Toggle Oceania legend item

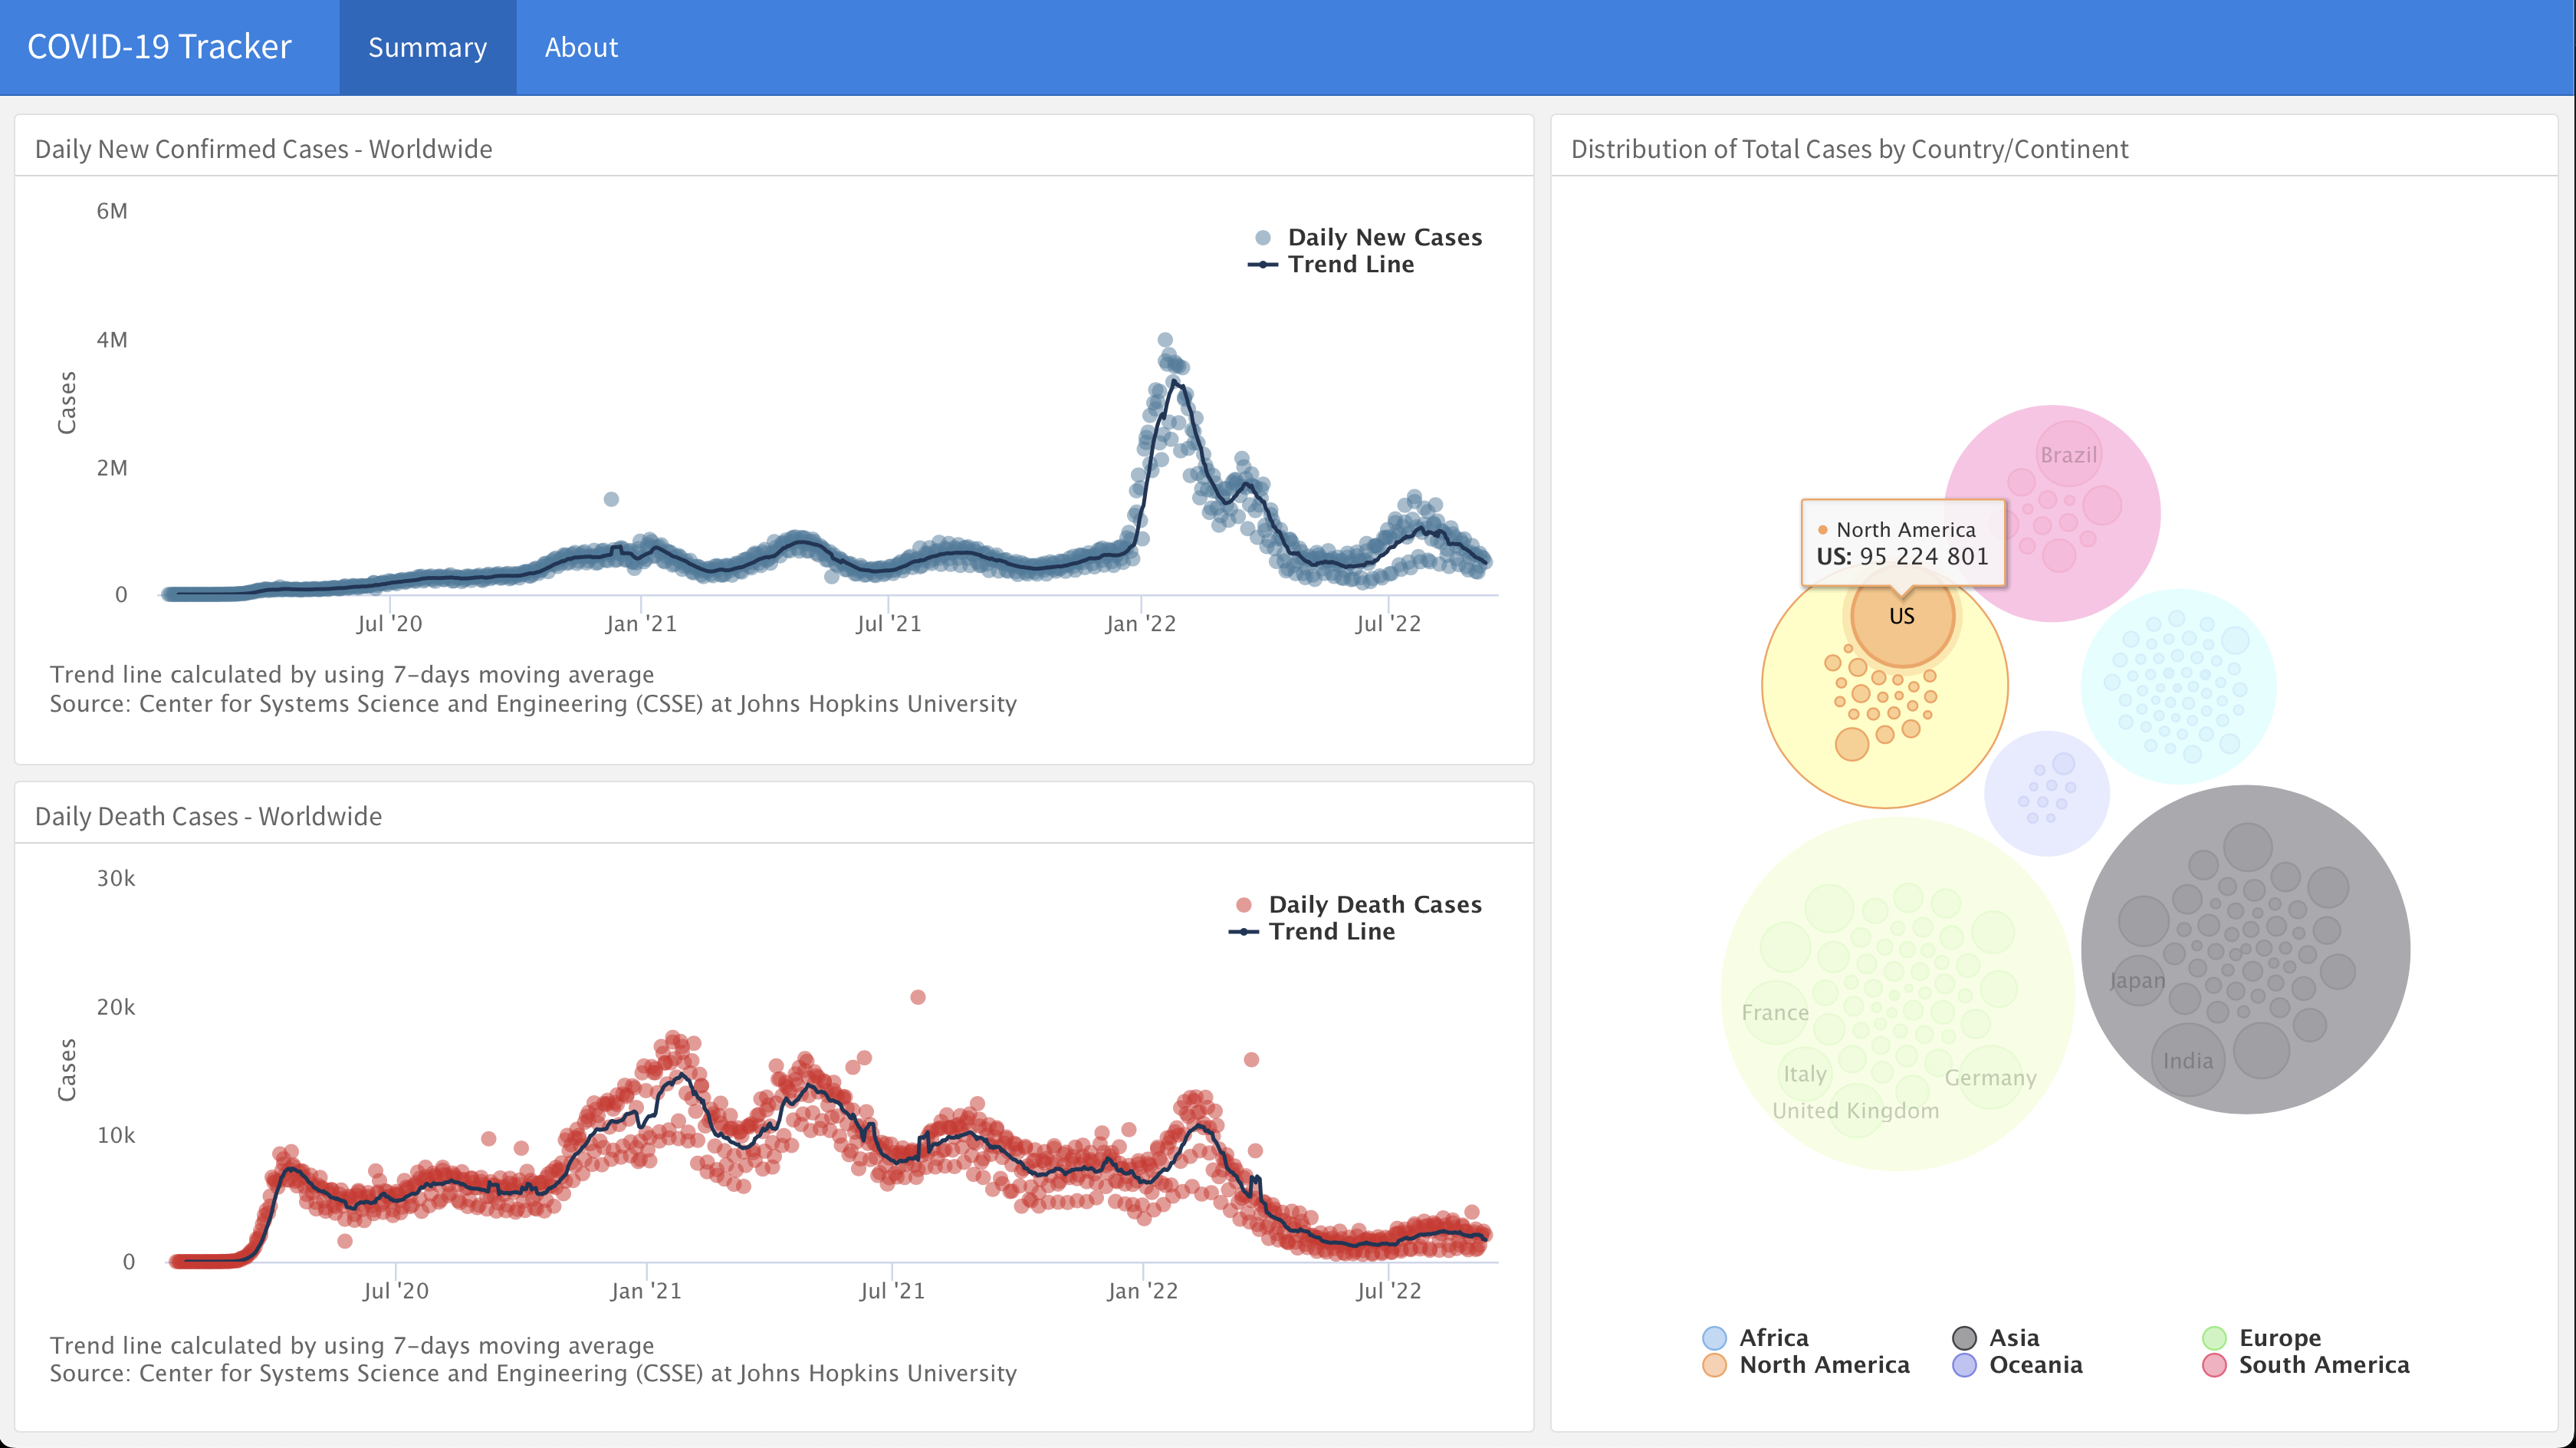coord(2034,1365)
